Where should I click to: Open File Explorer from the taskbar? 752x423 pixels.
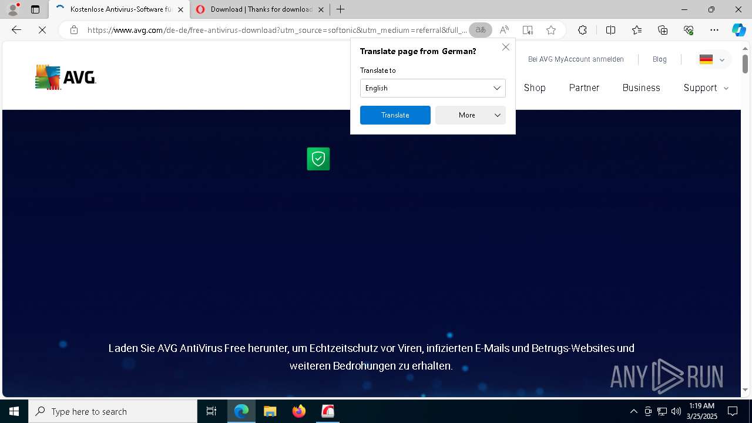tap(270, 411)
